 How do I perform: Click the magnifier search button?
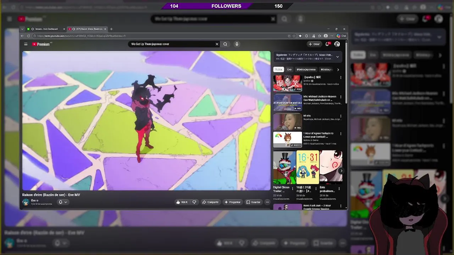pos(225,44)
